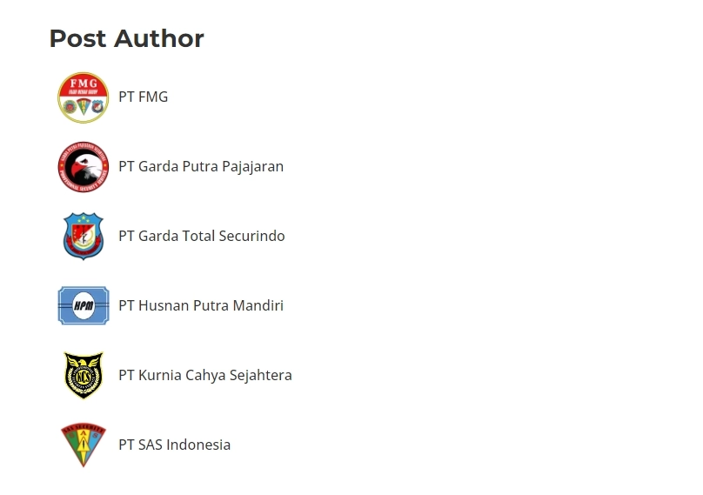
Task: Click the HPM oval inside the blue badge
Action: (84, 305)
